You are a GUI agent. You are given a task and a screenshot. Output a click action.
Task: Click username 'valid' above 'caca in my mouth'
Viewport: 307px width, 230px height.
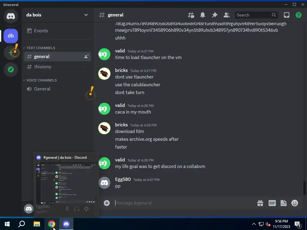tap(120, 105)
